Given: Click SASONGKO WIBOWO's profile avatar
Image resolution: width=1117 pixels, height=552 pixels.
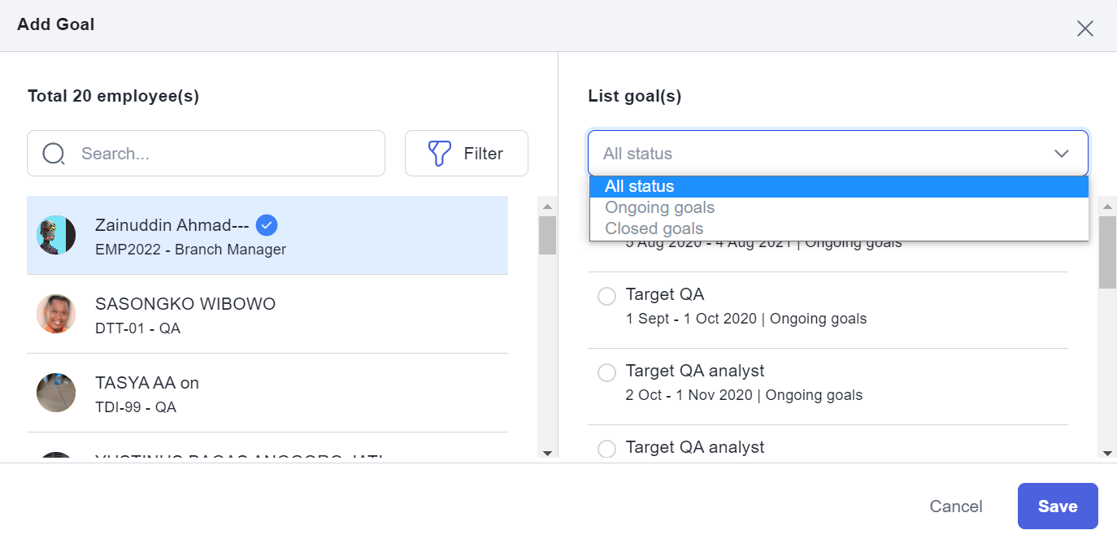Looking at the screenshot, I should (56, 314).
